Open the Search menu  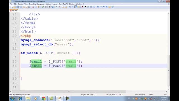pyautogui.click(x=20, y=4)
